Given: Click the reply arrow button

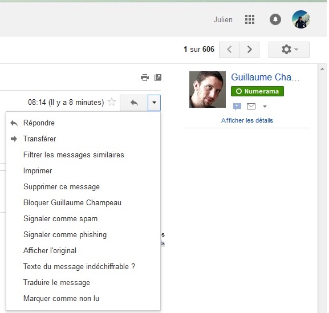Looking at the screenshot, I should pos(134,103).
